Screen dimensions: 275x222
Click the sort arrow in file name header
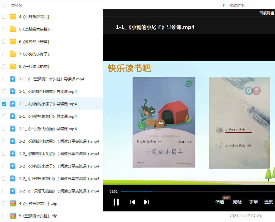coord(223,5)
